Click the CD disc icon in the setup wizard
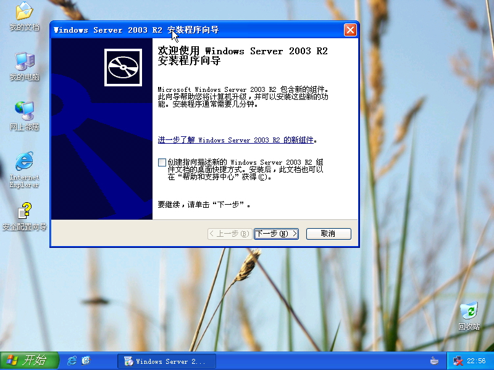Screen dimensions: 494x370 [x=123, y=67]
